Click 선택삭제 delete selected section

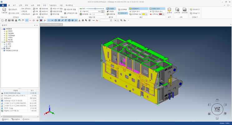pos(177,11)
